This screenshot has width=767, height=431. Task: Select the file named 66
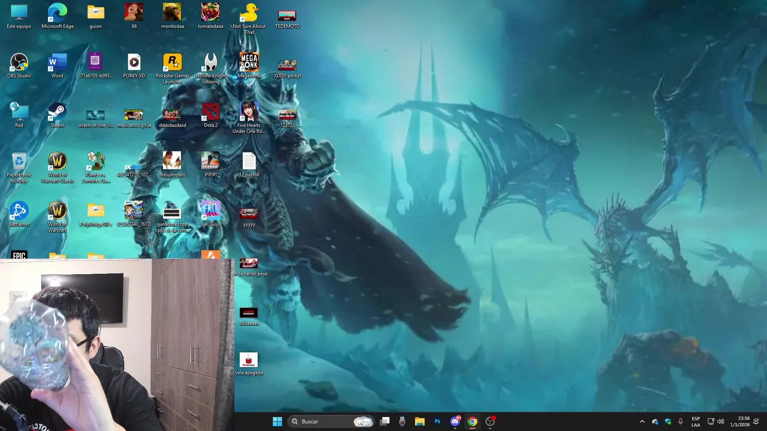click(x=134, y=17)
